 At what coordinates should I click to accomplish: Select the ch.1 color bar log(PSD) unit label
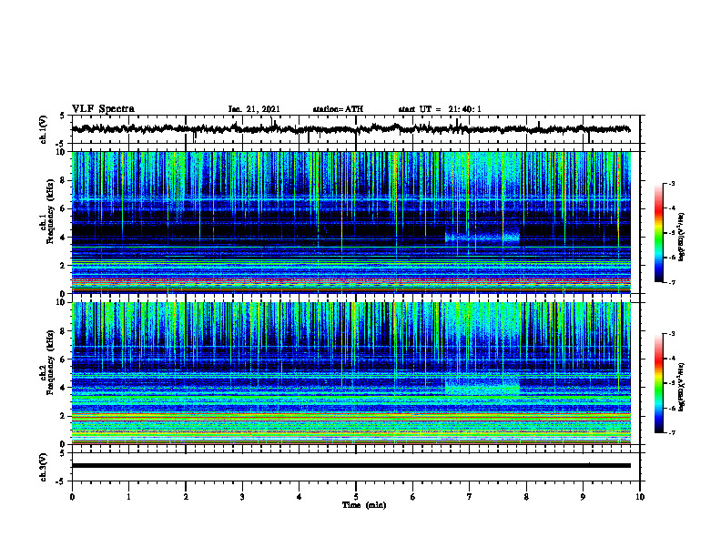(682, 238)
